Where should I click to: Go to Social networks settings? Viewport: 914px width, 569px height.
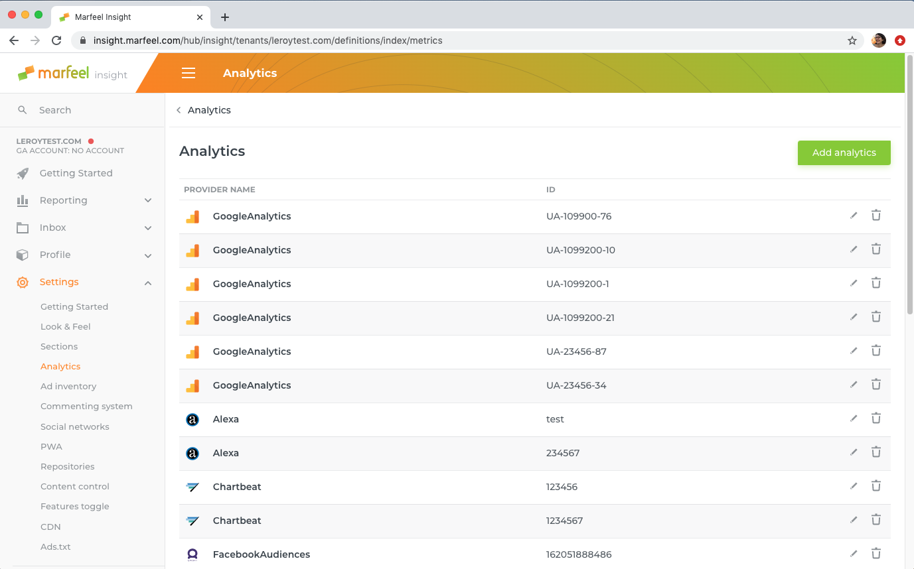[x=75, y=426]
